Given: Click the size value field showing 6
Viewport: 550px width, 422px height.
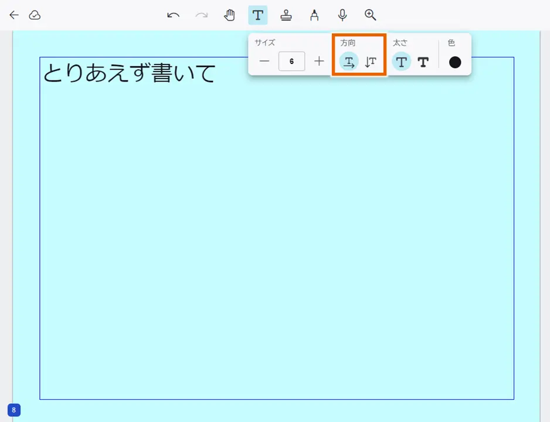Looking at the screenshot, I should [x=291, y=61].
